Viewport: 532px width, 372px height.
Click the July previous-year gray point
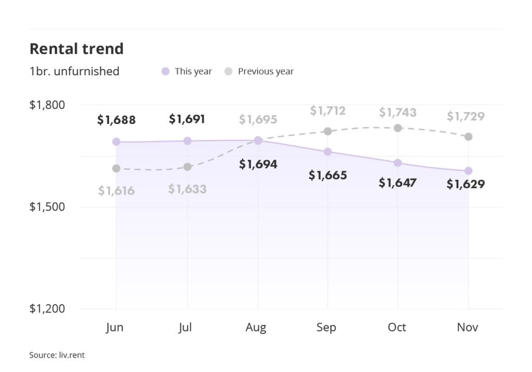(188, 167)
